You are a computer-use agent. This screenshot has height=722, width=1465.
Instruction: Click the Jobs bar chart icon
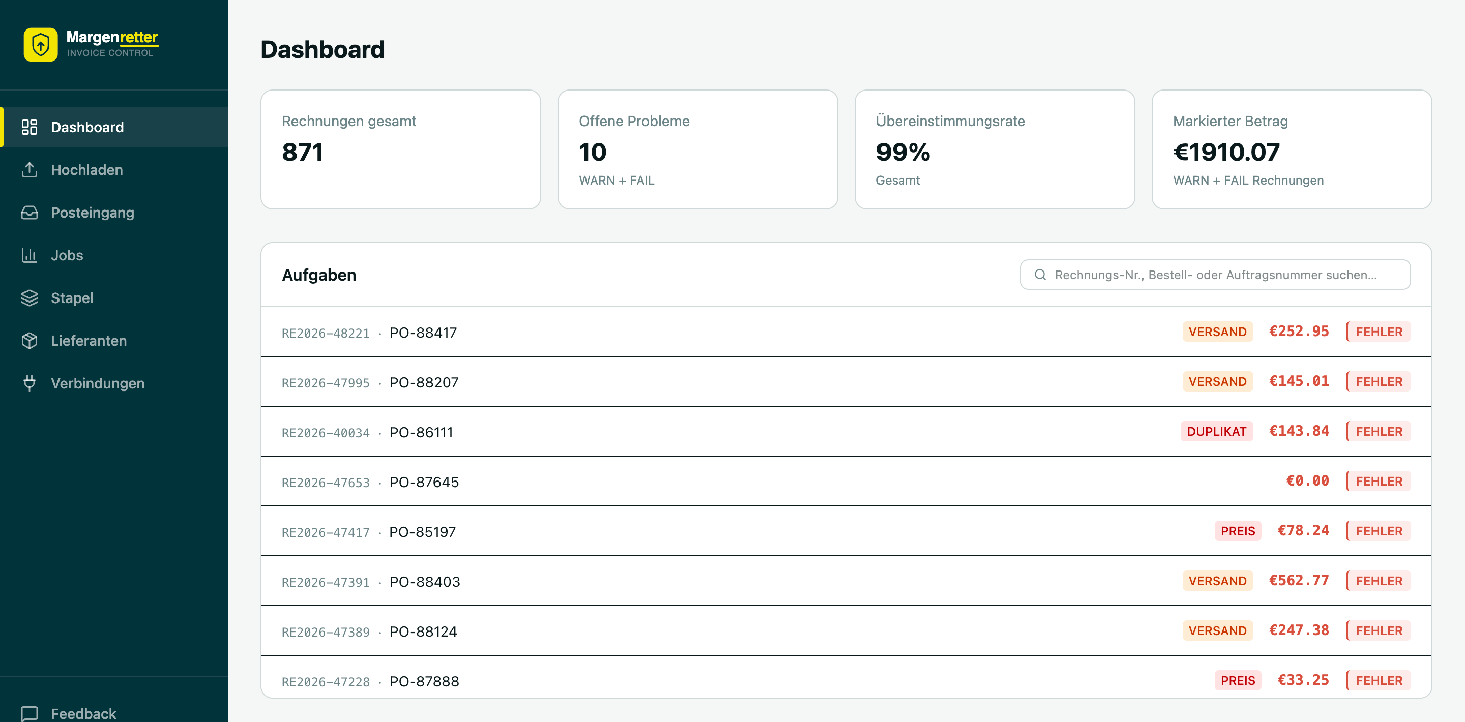click(x=29, y=255)
